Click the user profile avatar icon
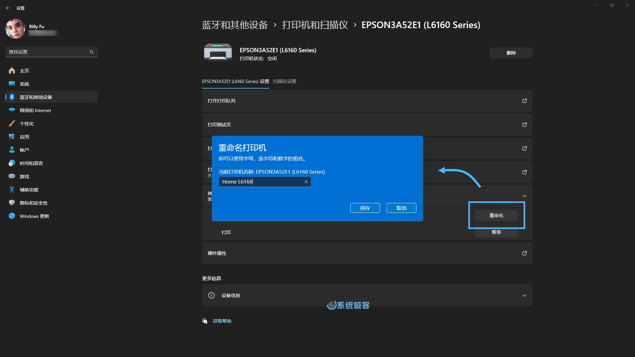635x357 pixels. [x=15, y=30]
